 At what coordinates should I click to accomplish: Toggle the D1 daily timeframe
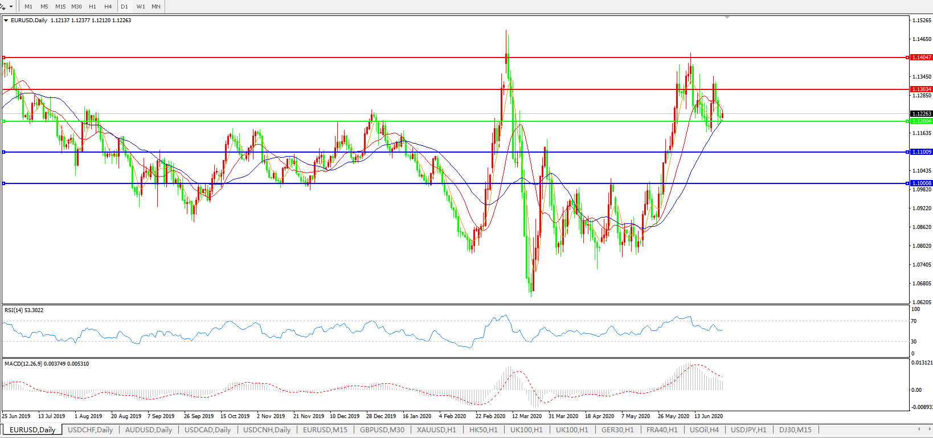[x=124, y=6]
